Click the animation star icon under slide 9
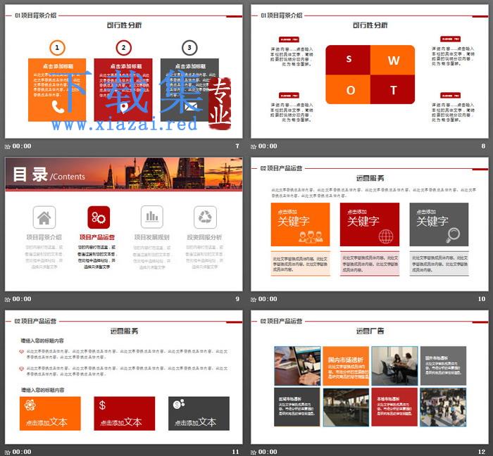Viewport: 493px width, 456px height. coord(8,300)
